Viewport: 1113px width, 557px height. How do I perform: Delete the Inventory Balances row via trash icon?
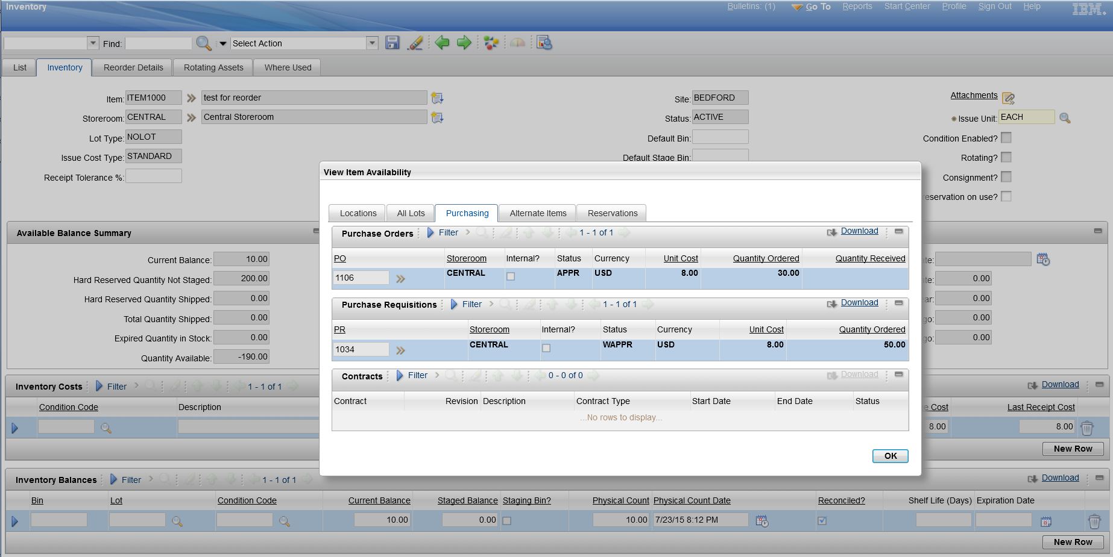tap(1094, 521)
